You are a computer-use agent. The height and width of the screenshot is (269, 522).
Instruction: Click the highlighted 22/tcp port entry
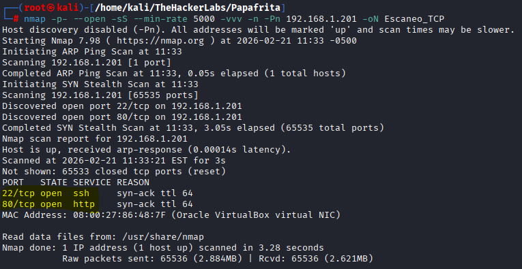click(x=18, y=193)
